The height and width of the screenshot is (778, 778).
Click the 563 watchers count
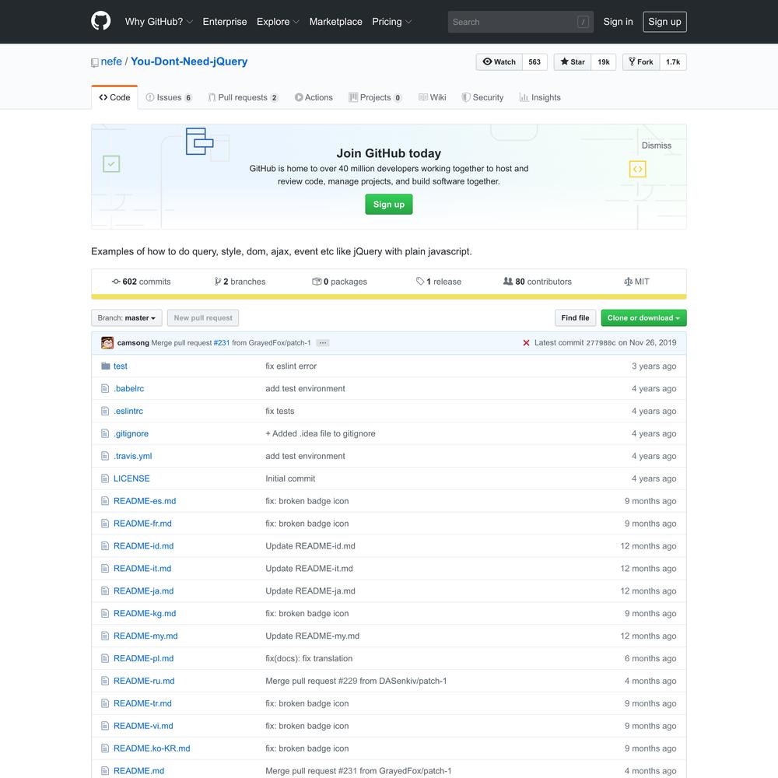534,62
